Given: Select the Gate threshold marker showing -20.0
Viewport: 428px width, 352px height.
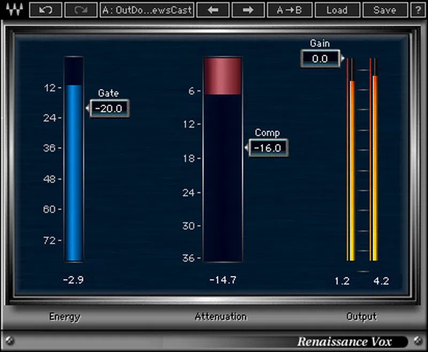Looking at the screenshot, I should (x=109, y=109).
